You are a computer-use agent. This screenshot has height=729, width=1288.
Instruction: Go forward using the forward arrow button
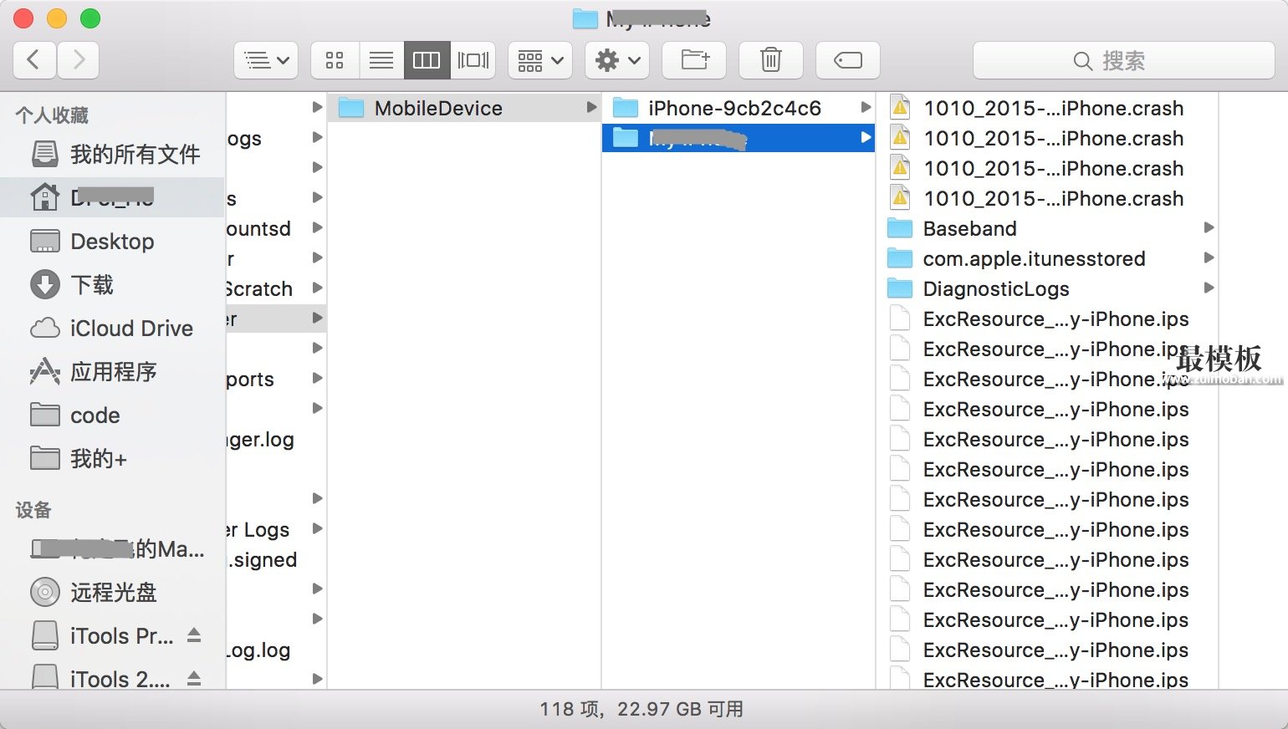79,60
